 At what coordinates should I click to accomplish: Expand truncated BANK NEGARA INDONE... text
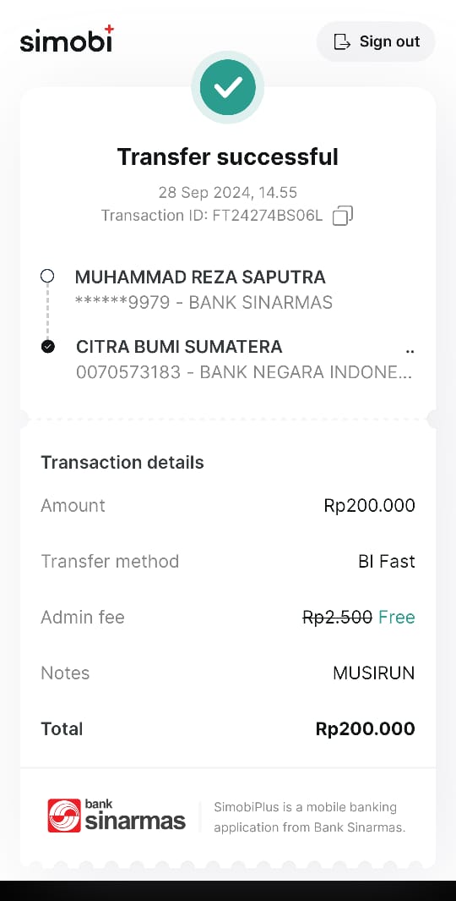[306, 371]
